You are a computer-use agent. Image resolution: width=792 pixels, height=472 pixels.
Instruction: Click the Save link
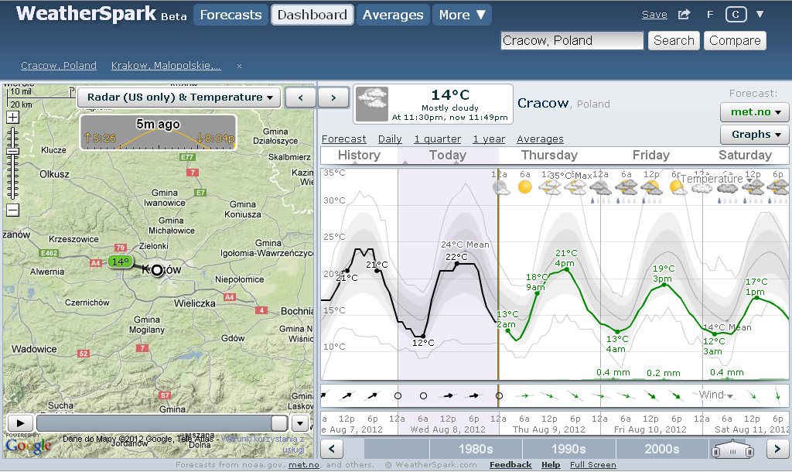pos(654,15)
